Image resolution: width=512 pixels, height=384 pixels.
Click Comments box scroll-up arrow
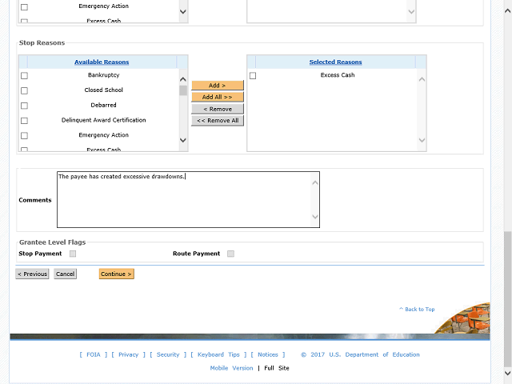click(x=315, y=183)
